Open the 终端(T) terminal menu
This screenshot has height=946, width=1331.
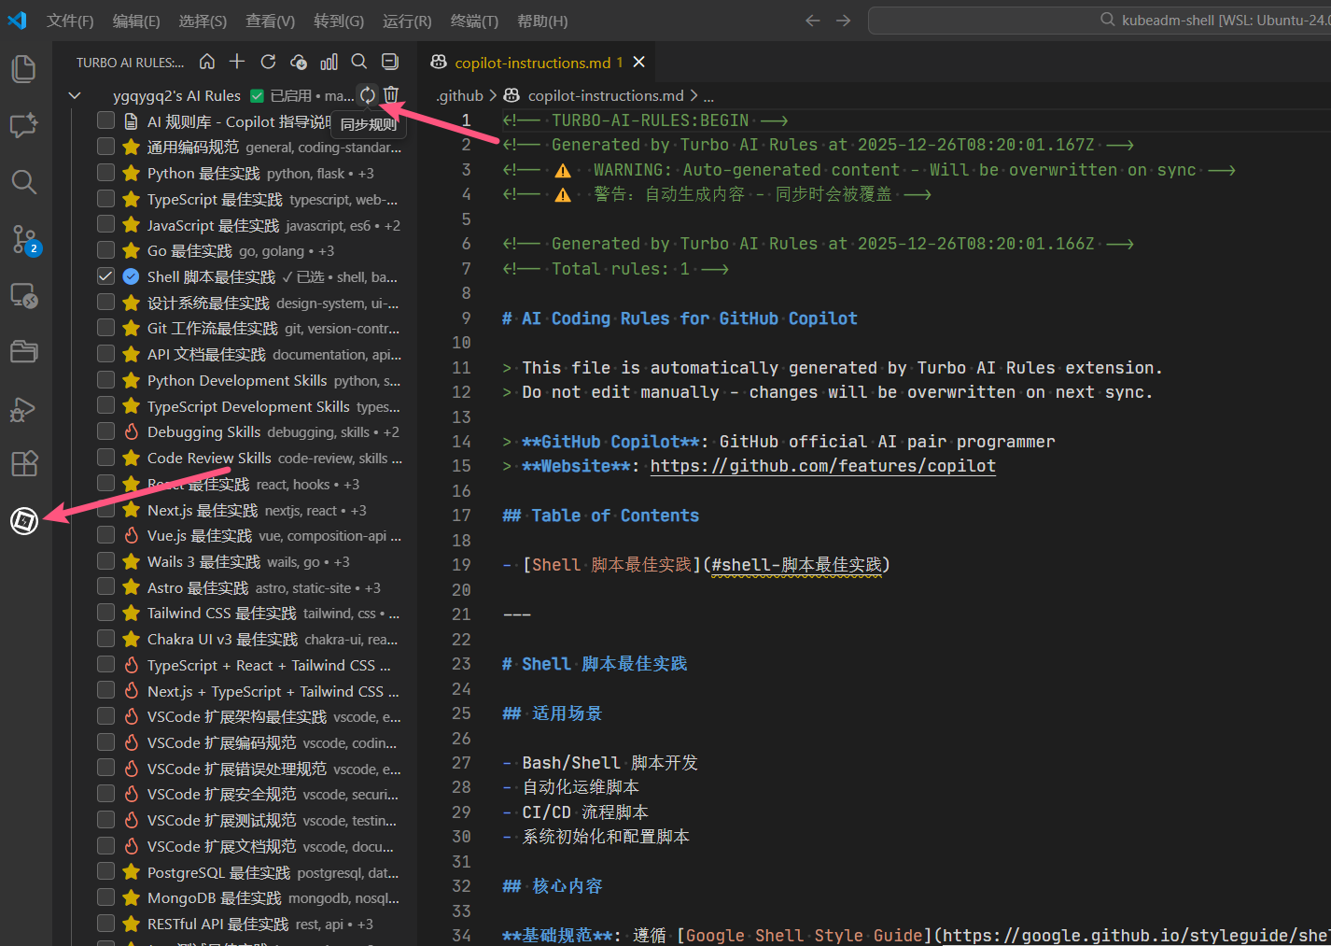pos(474,21)
